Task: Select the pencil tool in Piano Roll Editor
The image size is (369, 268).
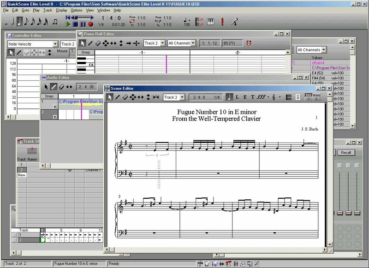Action: (91, 43)
